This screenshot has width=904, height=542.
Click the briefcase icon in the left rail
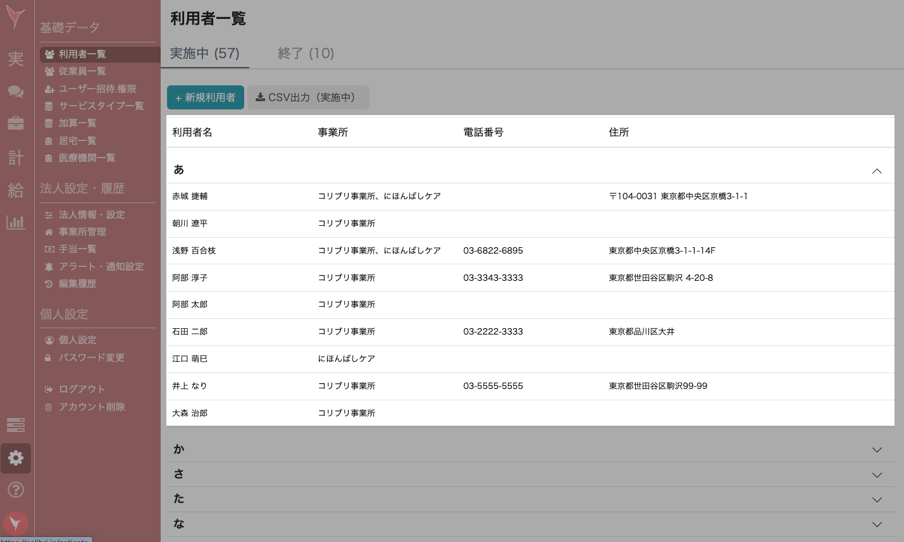click(15, 124)
